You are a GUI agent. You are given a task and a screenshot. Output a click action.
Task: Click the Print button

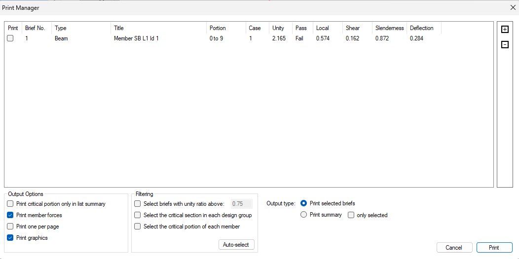coord(494,248)
